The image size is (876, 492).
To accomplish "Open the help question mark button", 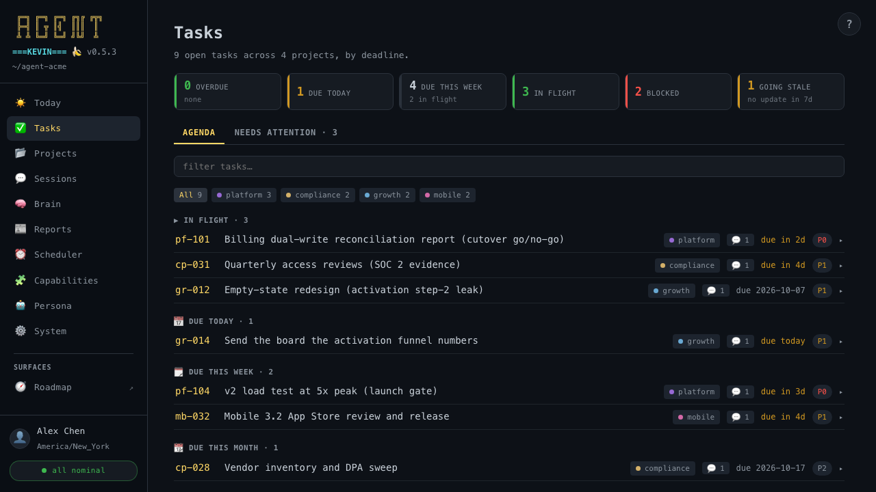I will click(849, 24).
